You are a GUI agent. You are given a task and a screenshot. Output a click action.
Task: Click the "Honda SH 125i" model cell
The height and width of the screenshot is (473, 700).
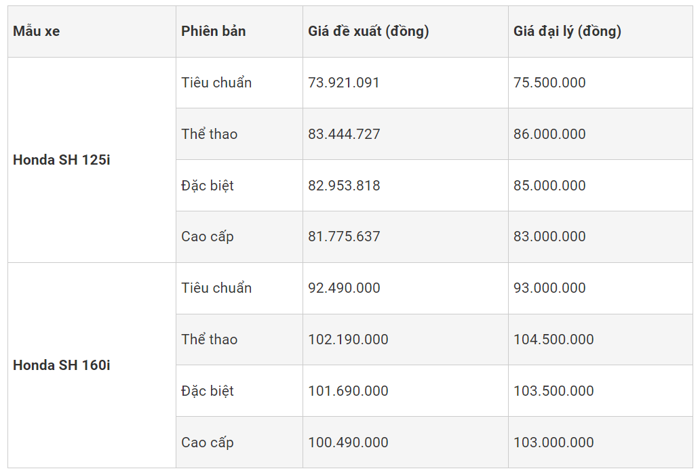61,161
